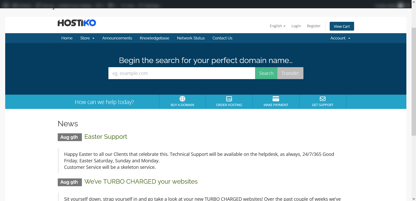
Task: Open the Announcements page
Action: 117,38
